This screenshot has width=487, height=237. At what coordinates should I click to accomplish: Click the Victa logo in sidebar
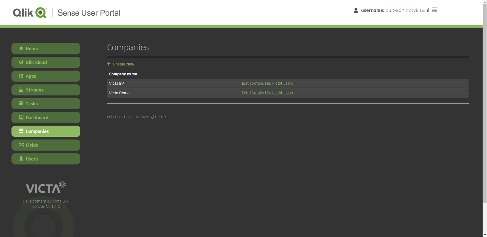point(46,187)
